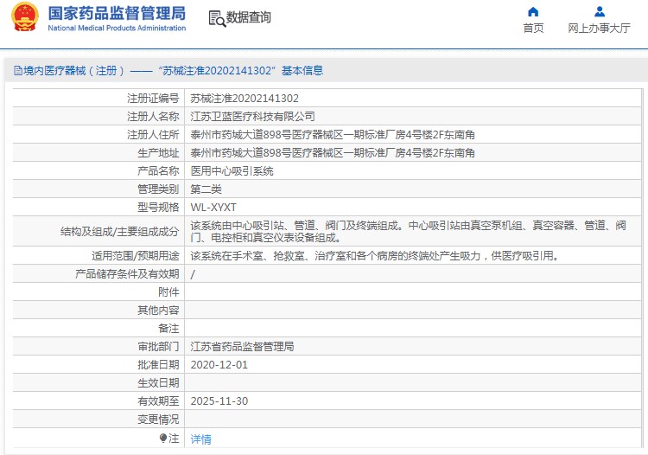Click the 附件 row label
The image size is (648, 455).
pyautogui.click(x=168, y=292)
